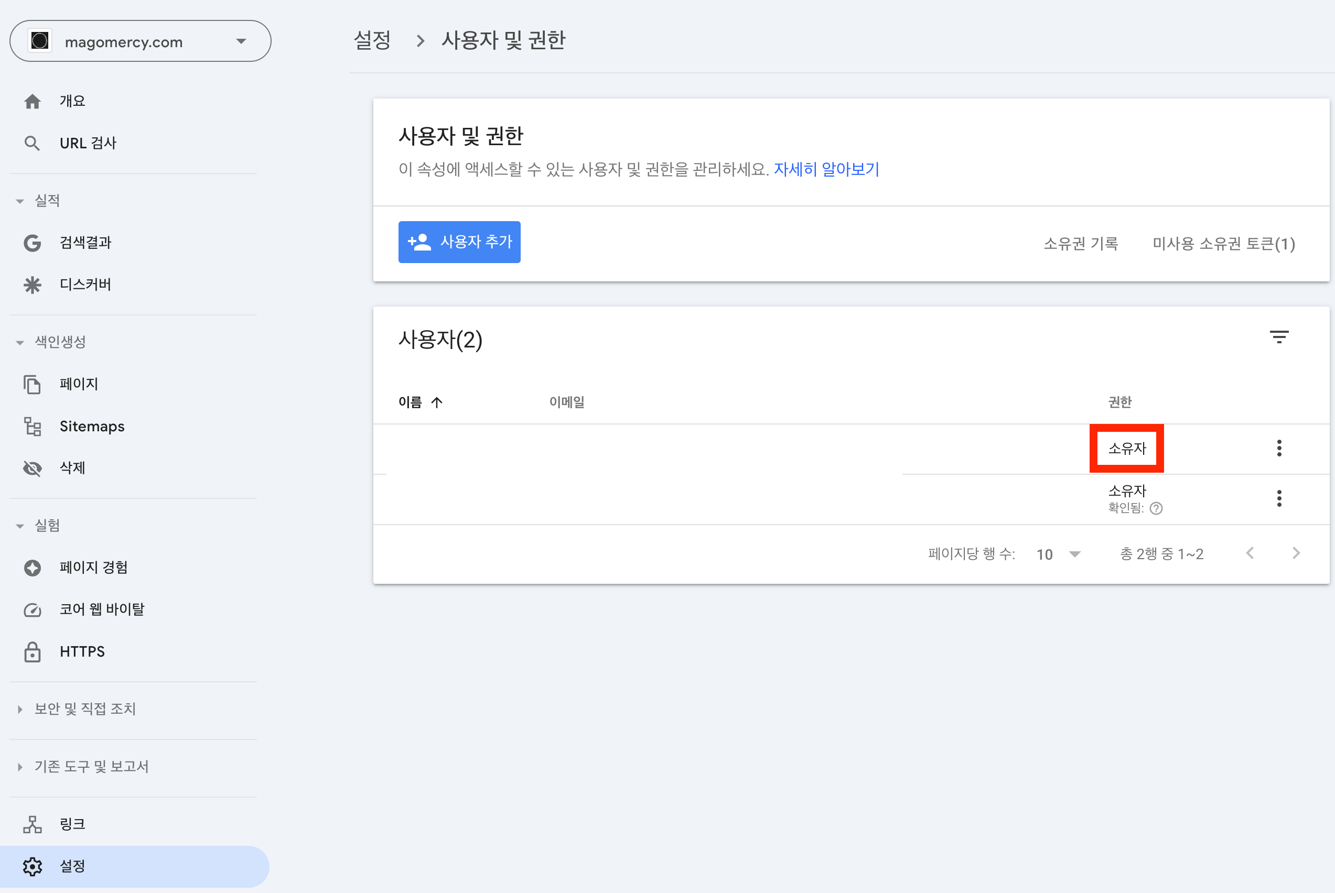
Task: Click the 권한 column header
Action: point(1119,402)
